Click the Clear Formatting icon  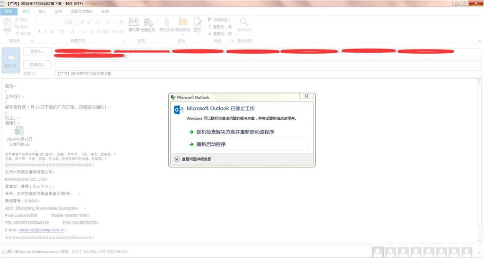(x=121, y=22)
